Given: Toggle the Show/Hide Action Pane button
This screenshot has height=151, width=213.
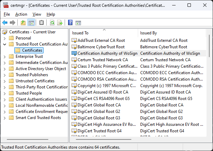Looking at the screenshot, I should tap(78, 23).
